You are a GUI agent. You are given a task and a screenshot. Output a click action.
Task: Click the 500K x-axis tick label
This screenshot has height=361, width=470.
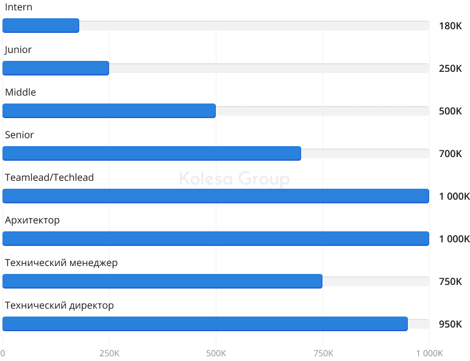216,354
